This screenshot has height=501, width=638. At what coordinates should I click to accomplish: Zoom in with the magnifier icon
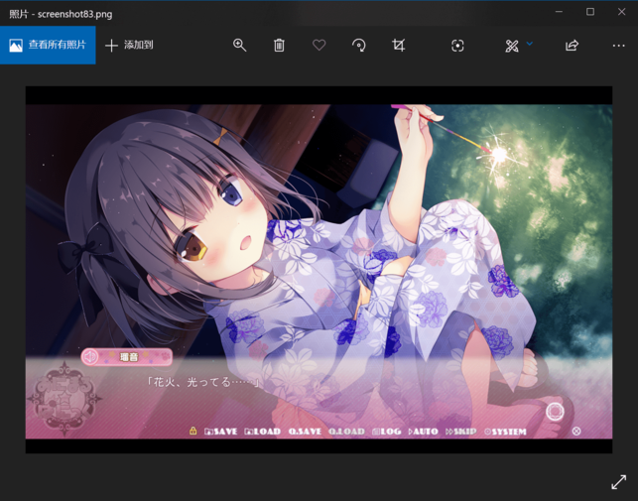[x=240, y=45]
